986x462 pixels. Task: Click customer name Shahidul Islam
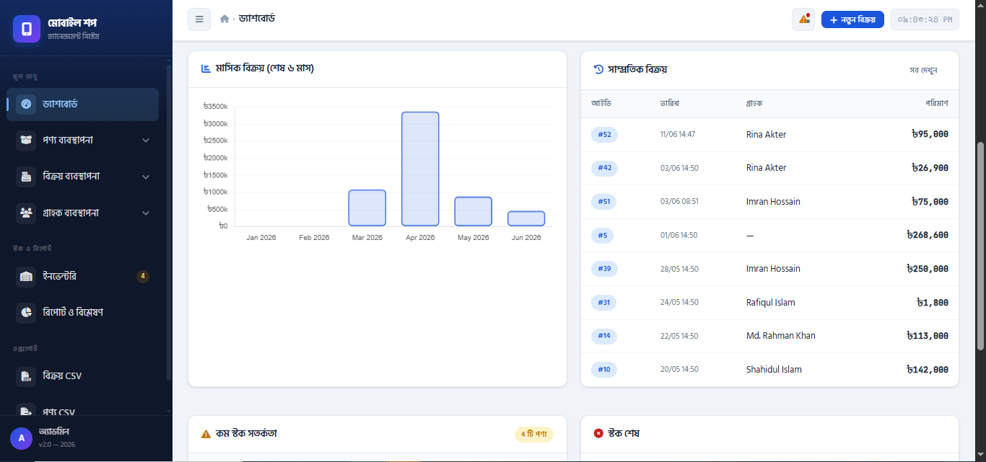pos(774,370)
